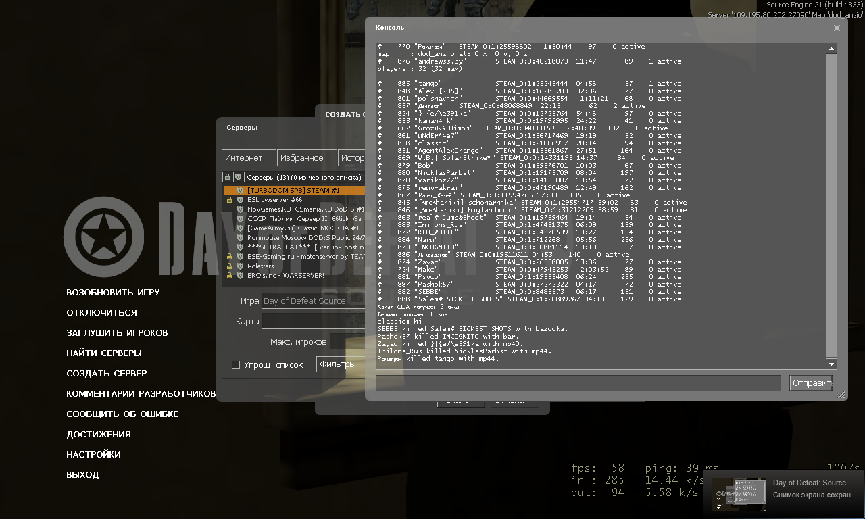Select ВЫХОД in main menu
Screen dimensions: 865x519
(82, 475)
